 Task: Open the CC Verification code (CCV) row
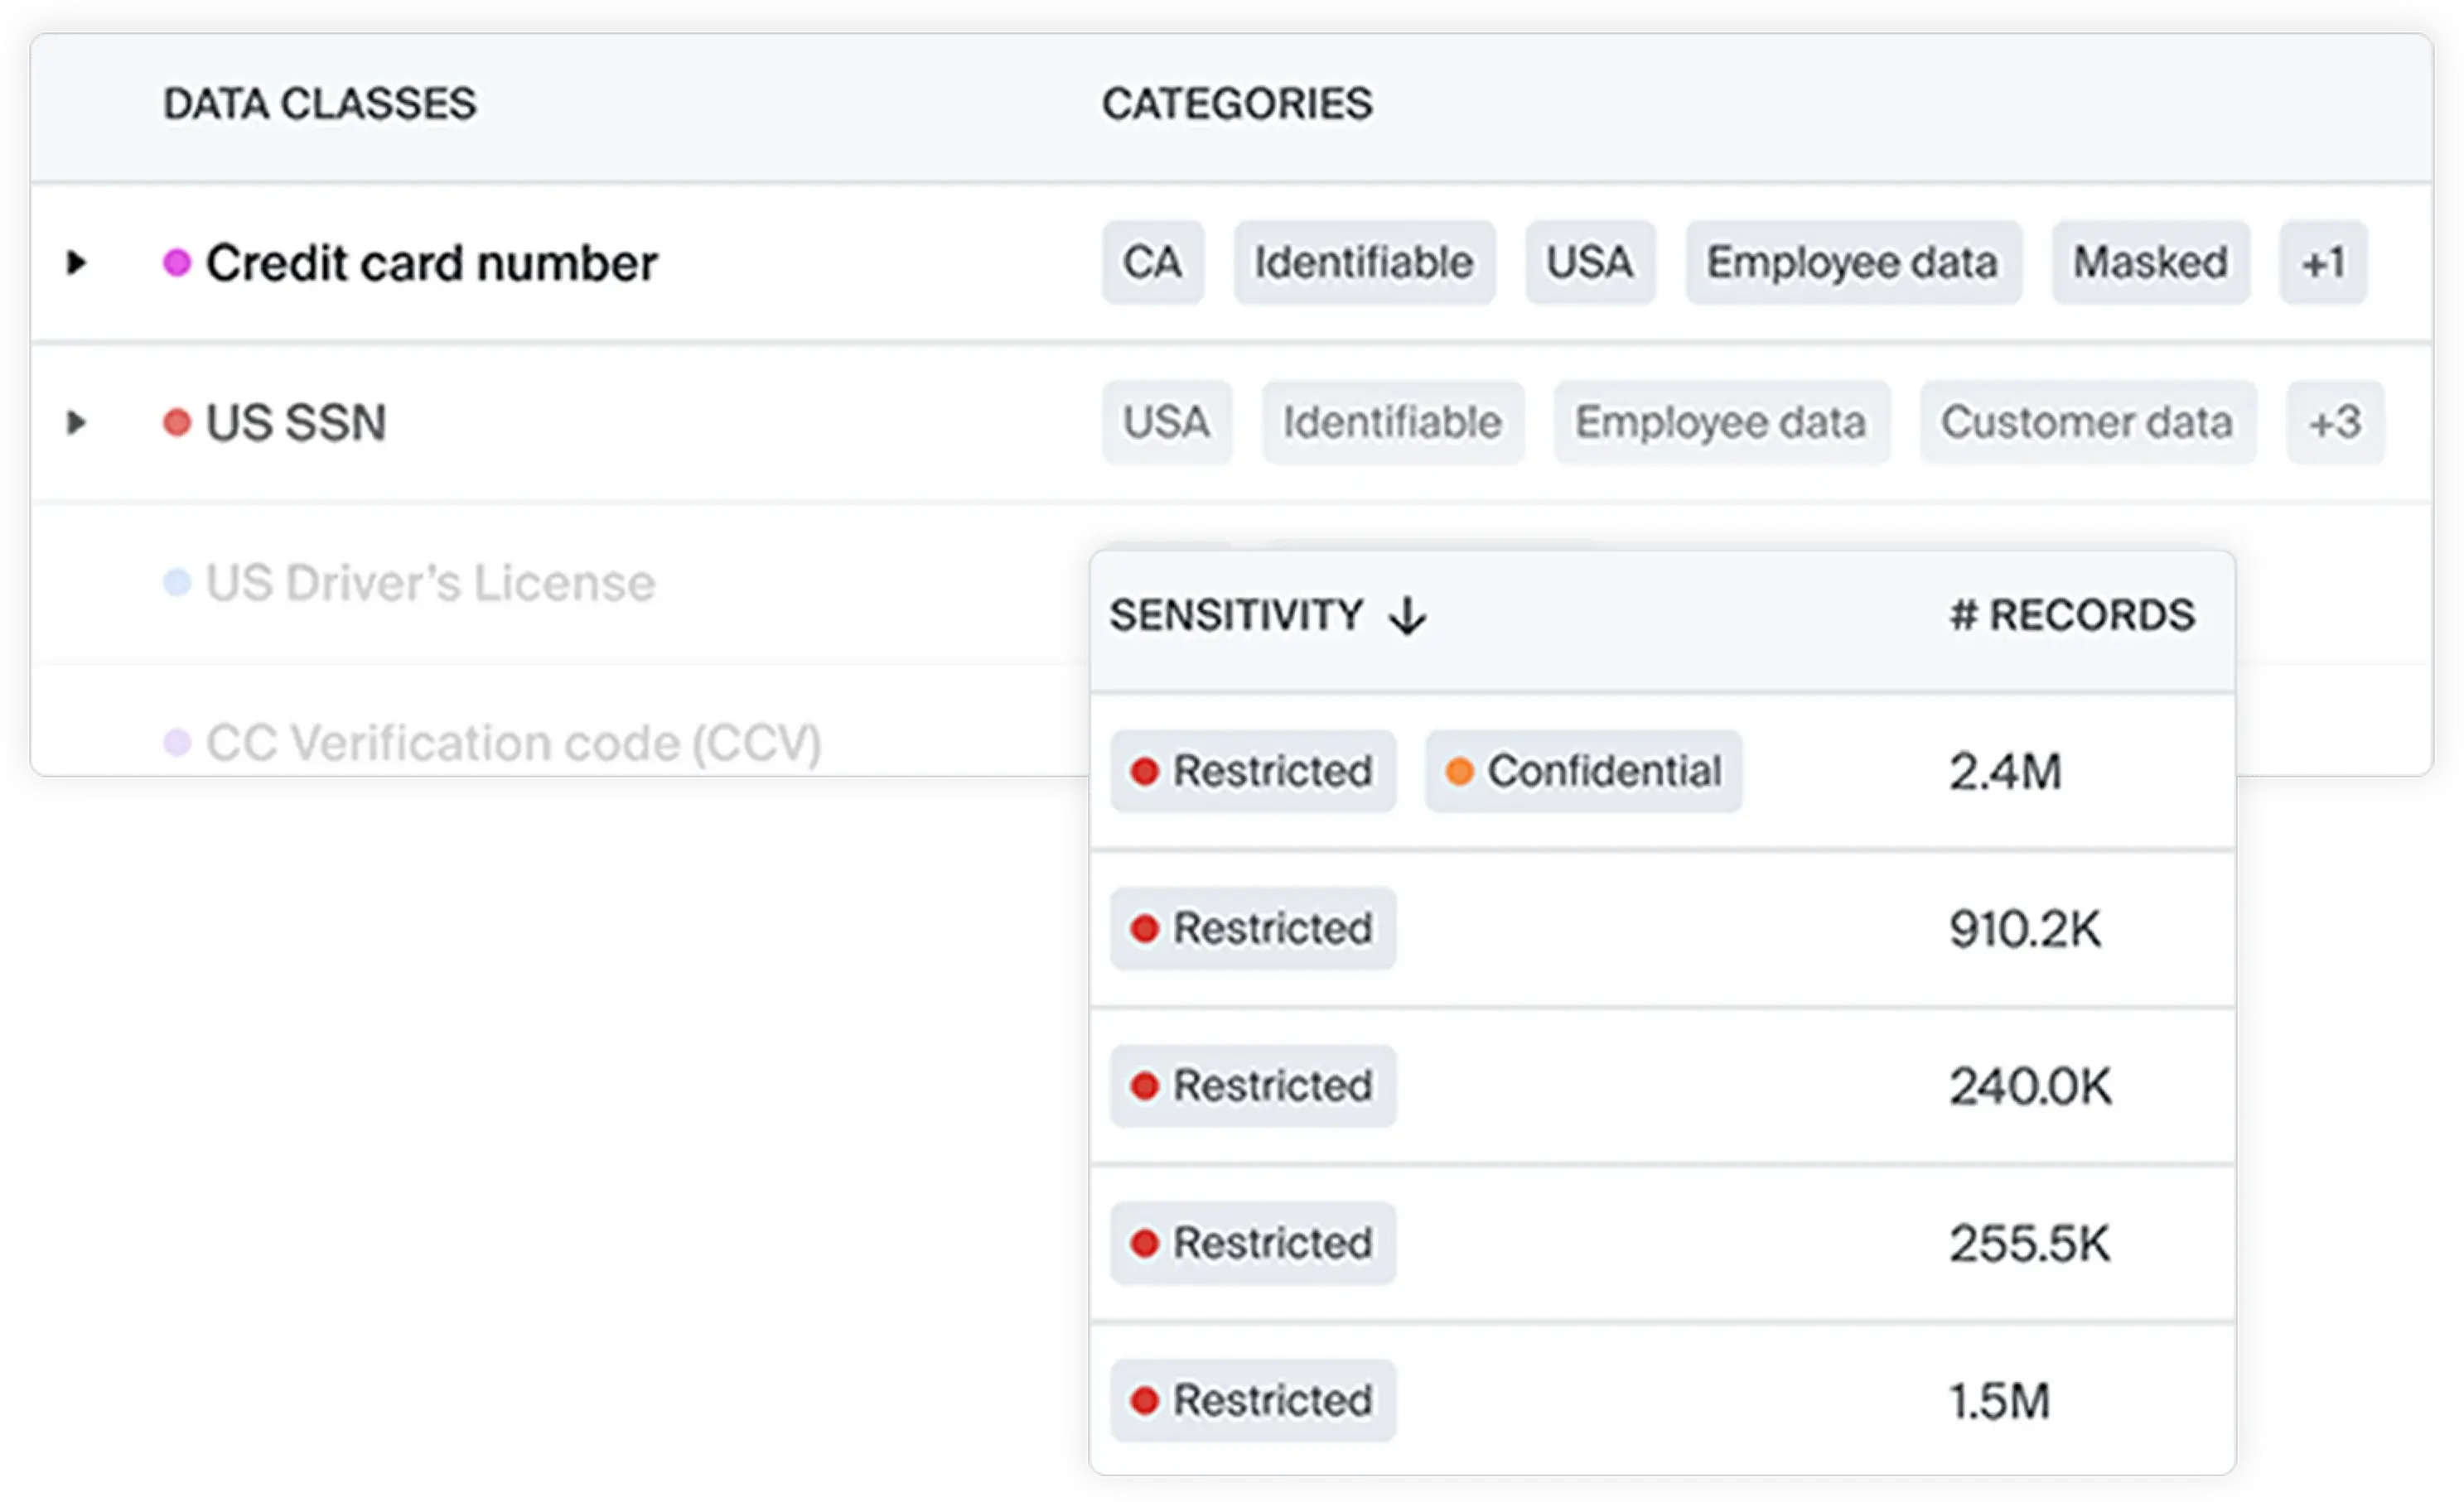513,744
